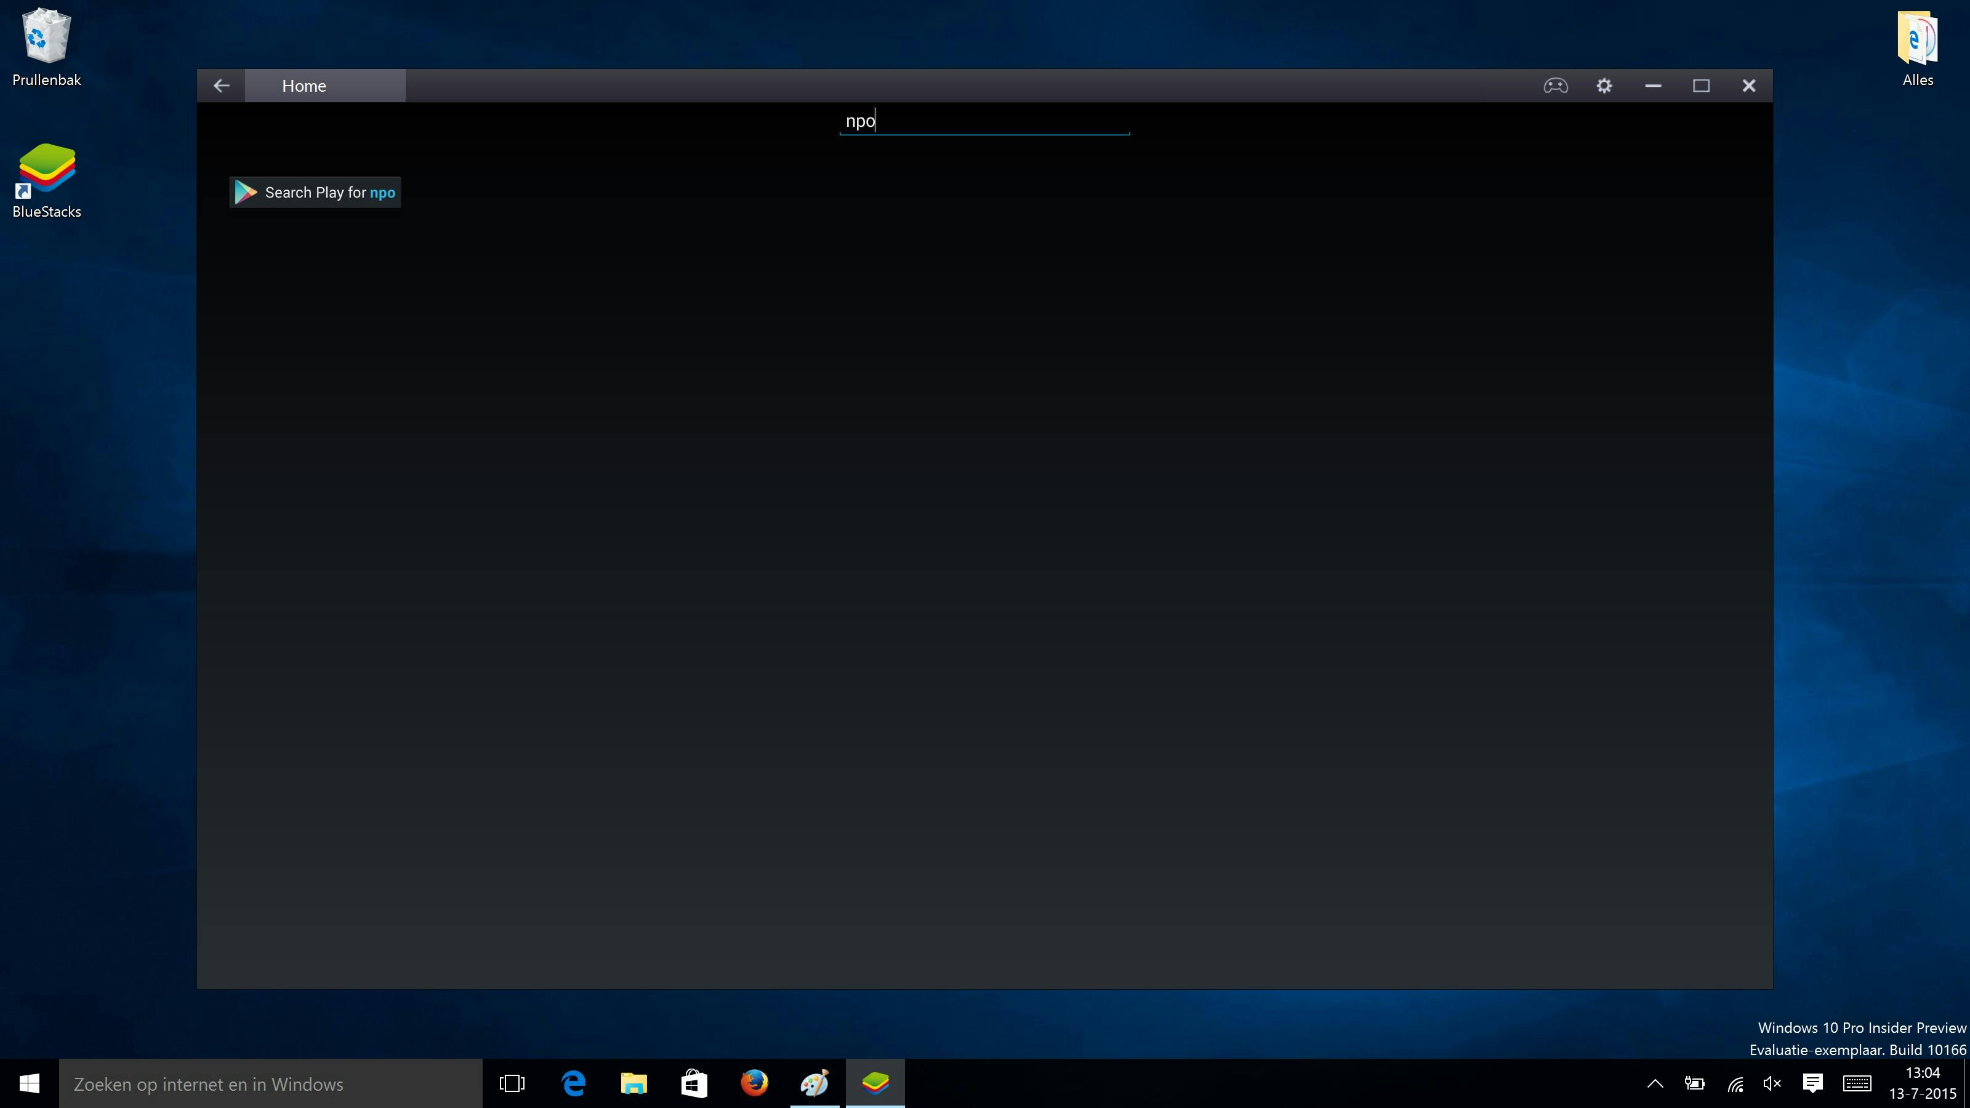Click the back arrow in BlueStacks
1970x1108 pixels.
pos(221,86)
